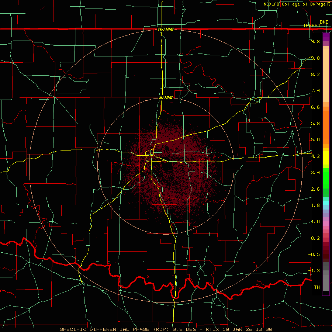Pick the cyan swatch above 1.8

[x=326, y=203]
